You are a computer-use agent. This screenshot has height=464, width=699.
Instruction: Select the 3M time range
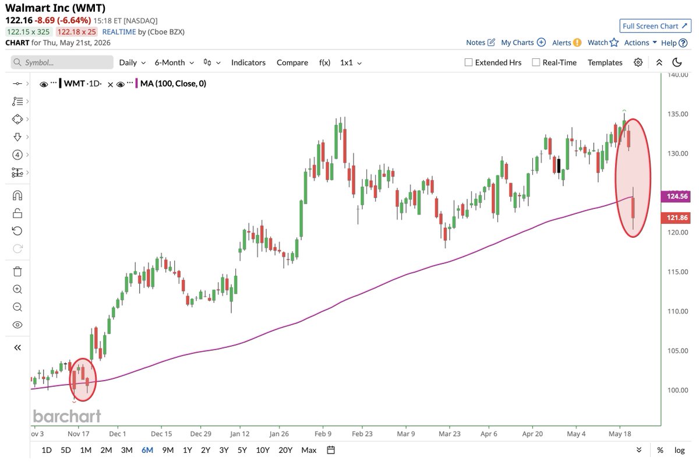click(126, 450)
